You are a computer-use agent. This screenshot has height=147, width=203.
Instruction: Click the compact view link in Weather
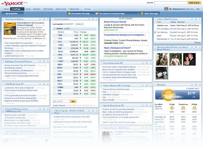pyautogui.click(x=193, y=88)
